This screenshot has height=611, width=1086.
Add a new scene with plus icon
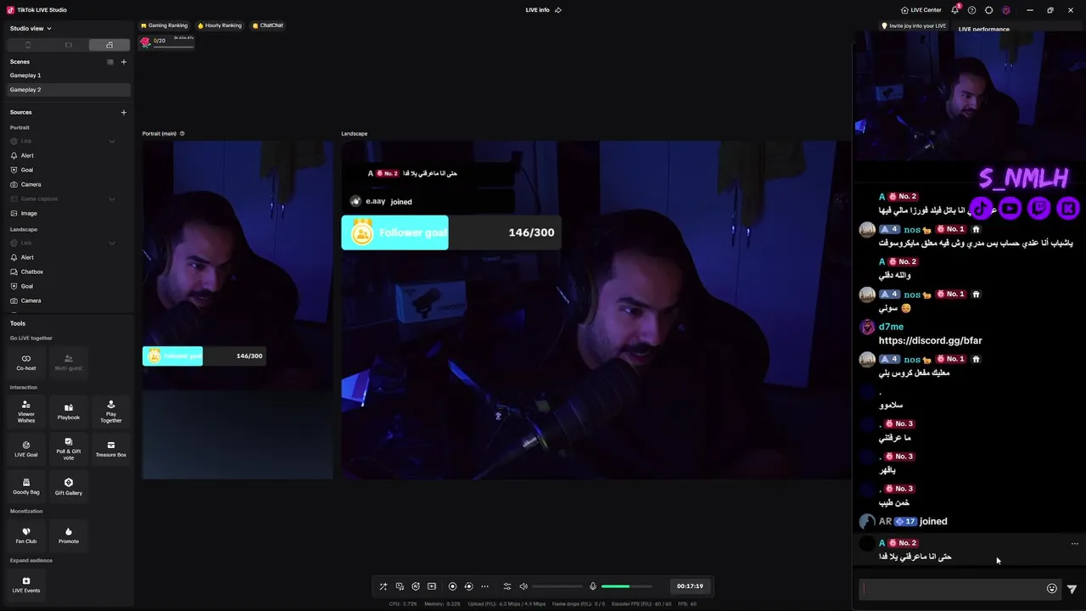tap(124, 62)
